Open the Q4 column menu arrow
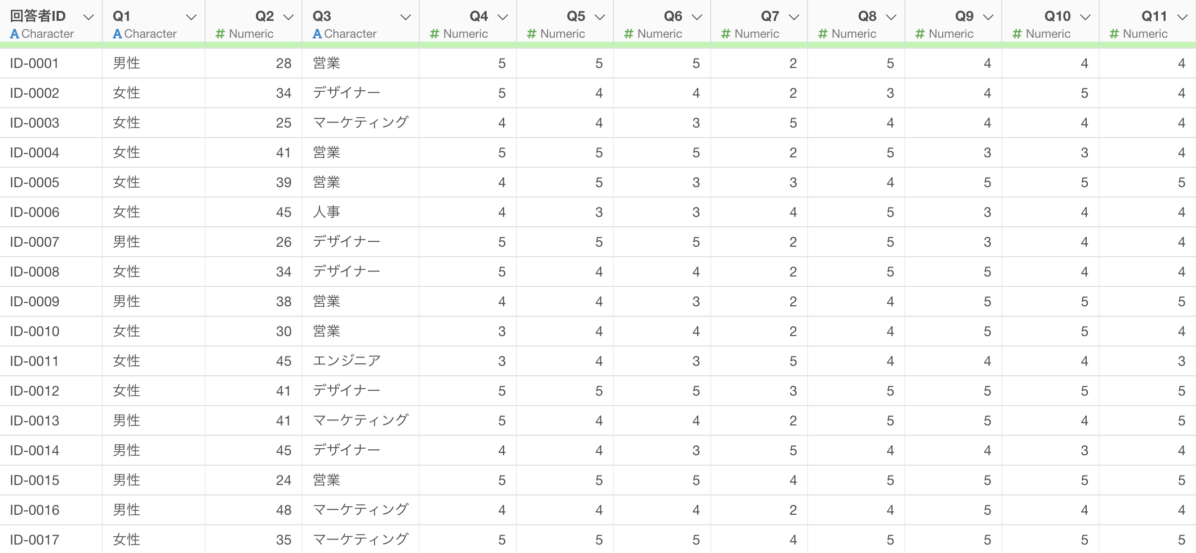The height and width of the screenshot is (553, 1196). click(x=503, y=17)
